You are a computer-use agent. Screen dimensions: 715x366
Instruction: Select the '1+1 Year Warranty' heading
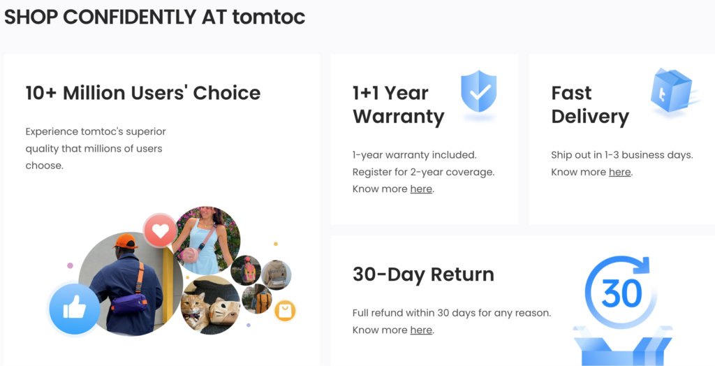click(x=399, y=105)
